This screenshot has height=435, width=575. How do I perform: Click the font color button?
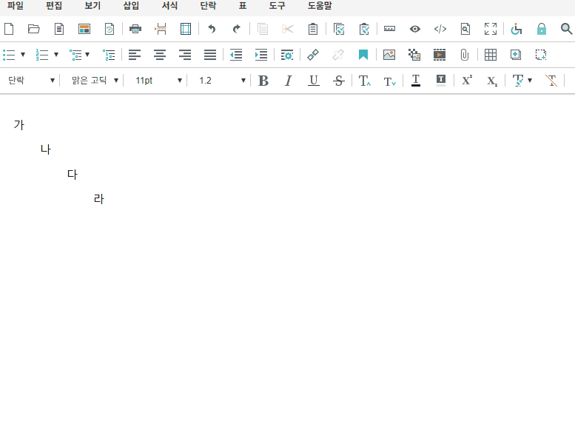click(x=416, y=81)
